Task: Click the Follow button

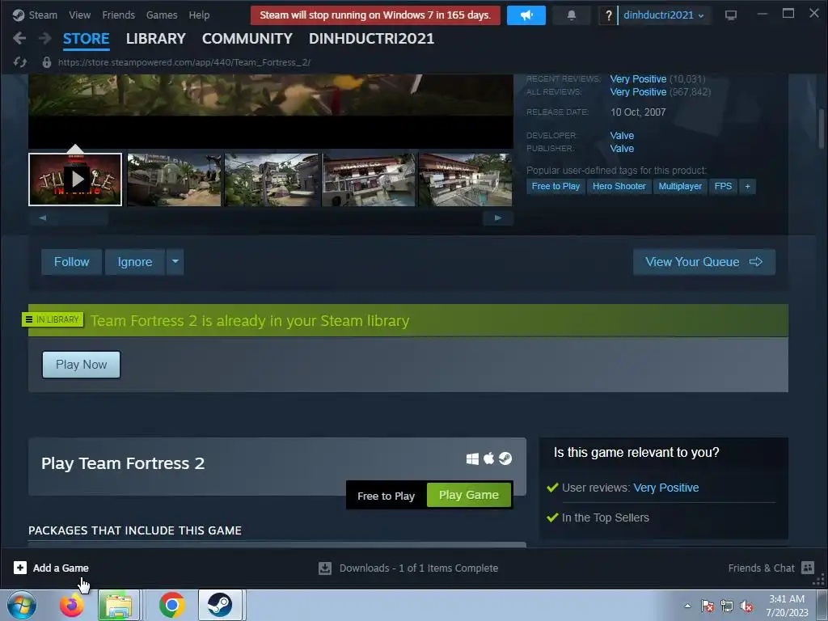Action: (71, 262)
